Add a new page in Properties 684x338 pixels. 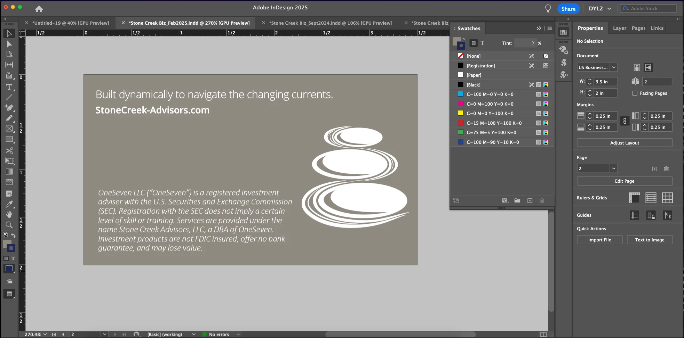pyautogui.click(x=654, y=169)
